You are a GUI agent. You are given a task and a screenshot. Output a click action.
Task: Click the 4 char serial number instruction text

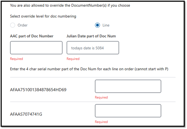[89, 69]
